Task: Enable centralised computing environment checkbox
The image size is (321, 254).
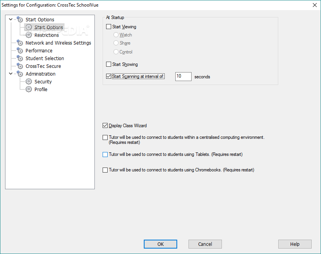Action: click(x=105, y=138)
